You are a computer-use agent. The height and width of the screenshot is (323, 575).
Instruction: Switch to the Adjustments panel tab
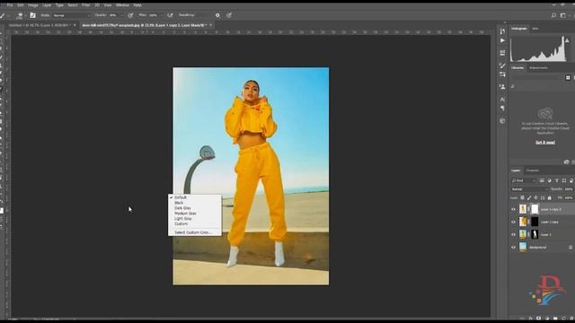point(538,68)
